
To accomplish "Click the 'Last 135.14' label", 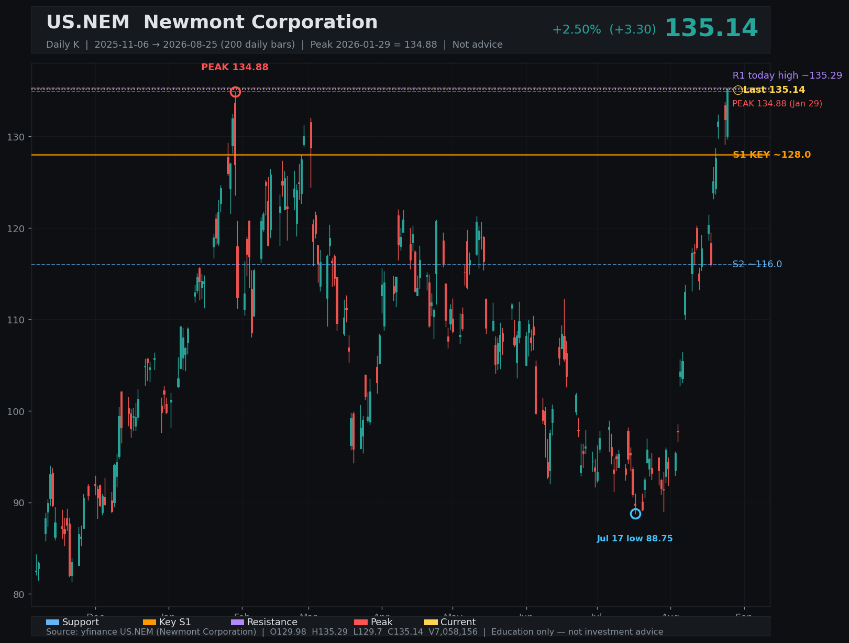I will click(774, 90).
